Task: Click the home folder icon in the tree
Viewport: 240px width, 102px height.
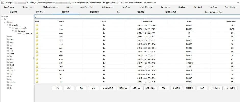Action: [x=8, y=71]
